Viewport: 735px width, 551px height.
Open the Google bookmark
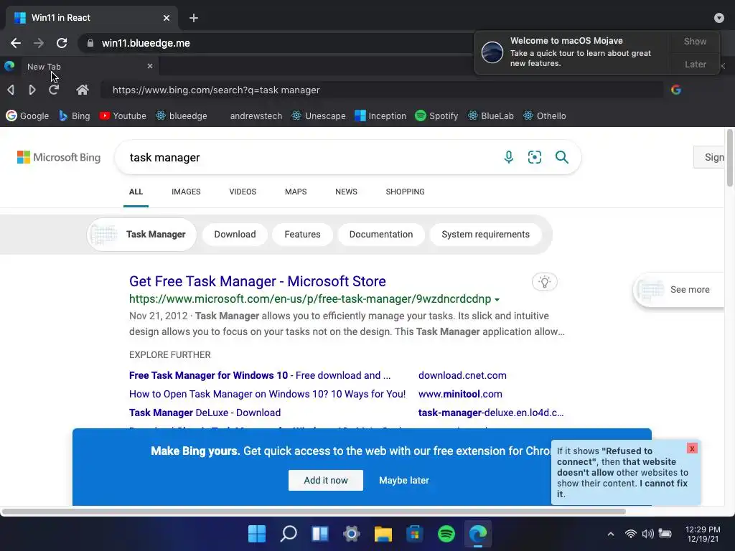click(27, 116)
